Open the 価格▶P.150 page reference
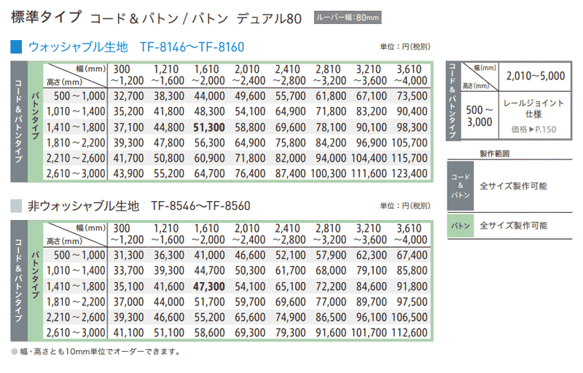The width and height of the screenshot is (583, 373). tap(533, 128)
